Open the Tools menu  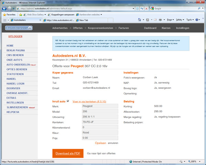point(190,20)
